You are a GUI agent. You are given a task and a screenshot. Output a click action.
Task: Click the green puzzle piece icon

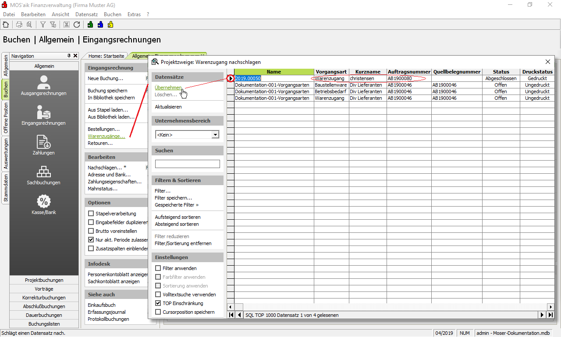[90, 25]
